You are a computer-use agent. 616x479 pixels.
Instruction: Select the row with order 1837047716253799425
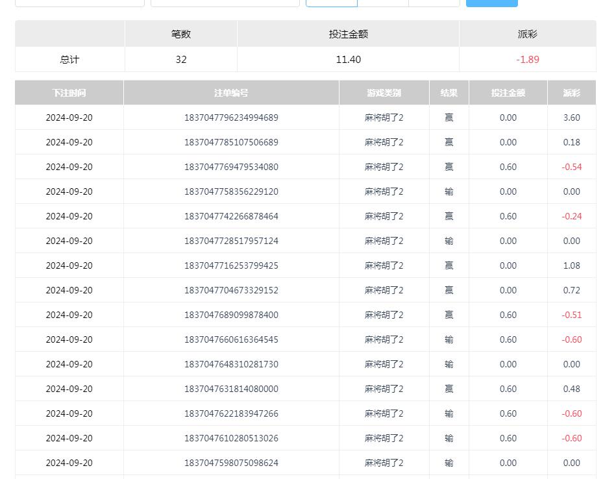(231, 265)
